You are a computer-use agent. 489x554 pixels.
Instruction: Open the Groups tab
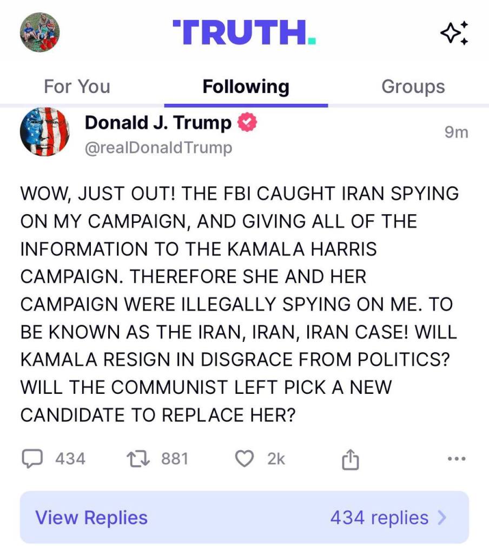coord(413,87)
